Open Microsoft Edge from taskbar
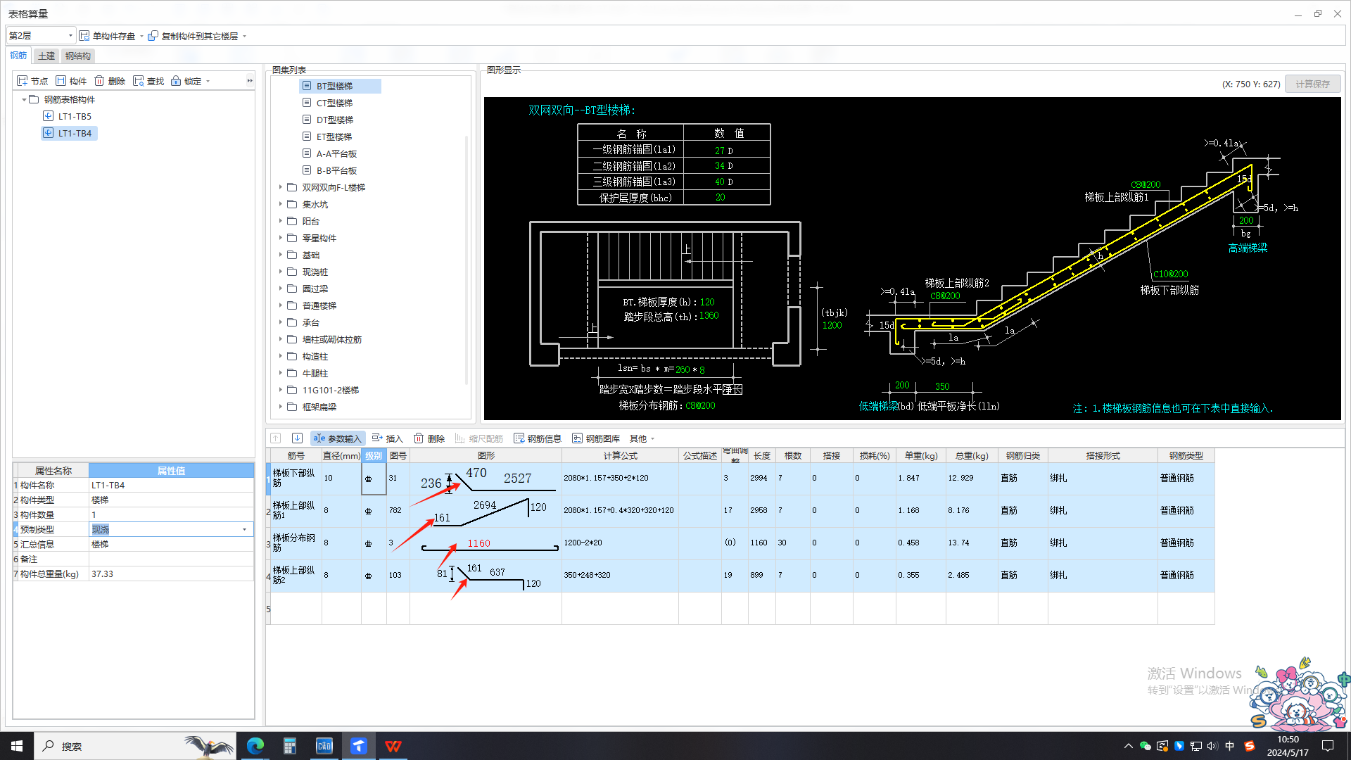The width and height of the screenshot is (1351, 760). 255,746
